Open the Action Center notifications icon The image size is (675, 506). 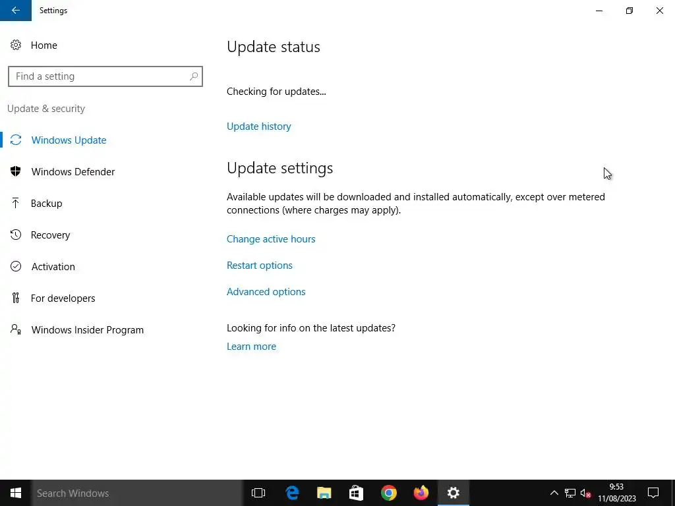653,493
